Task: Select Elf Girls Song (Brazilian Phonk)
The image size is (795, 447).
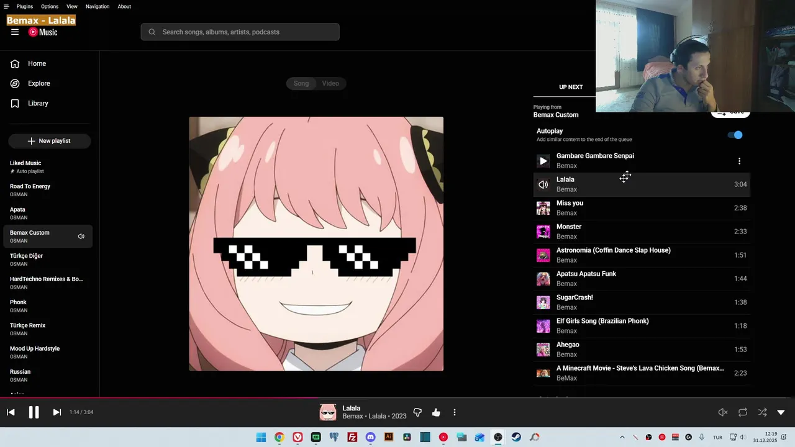Action: tap(642, 326)
